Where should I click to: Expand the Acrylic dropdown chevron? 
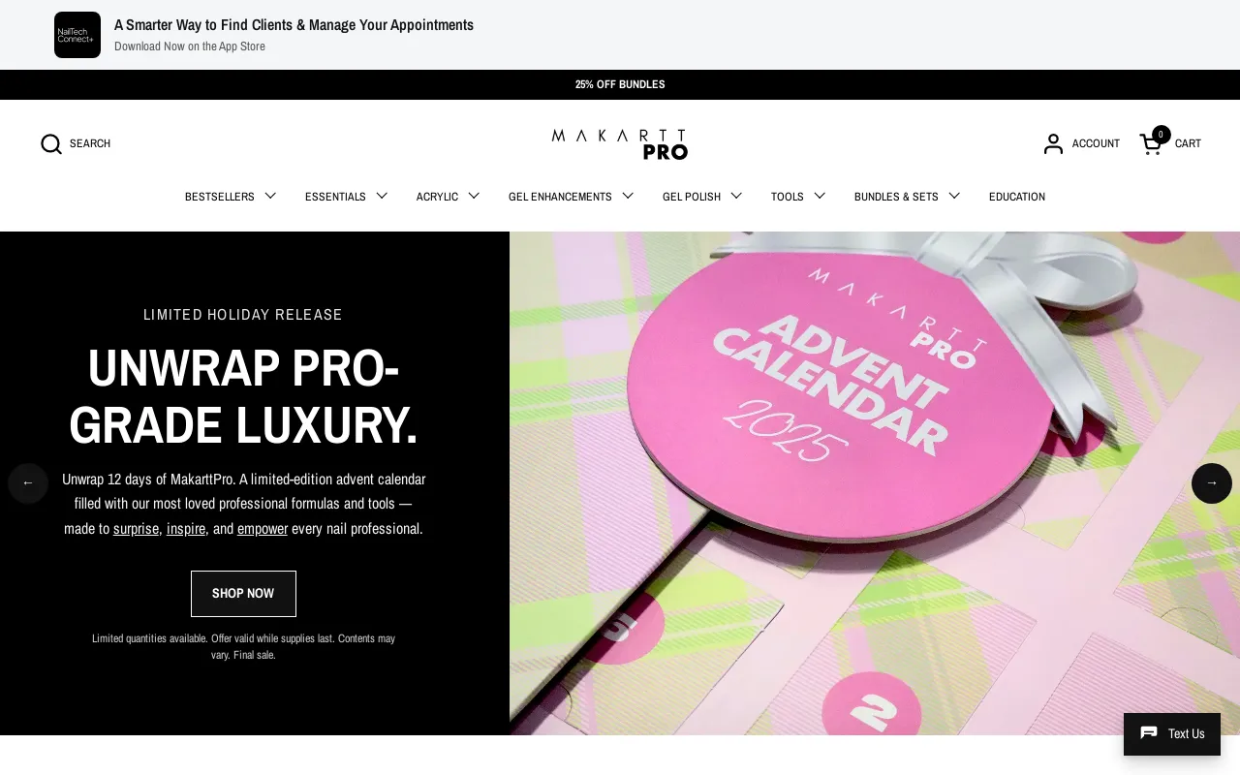(474, 196)
